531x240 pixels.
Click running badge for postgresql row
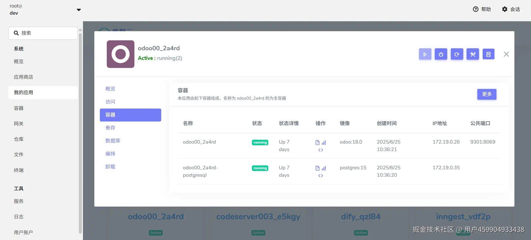tap(260, 168)
